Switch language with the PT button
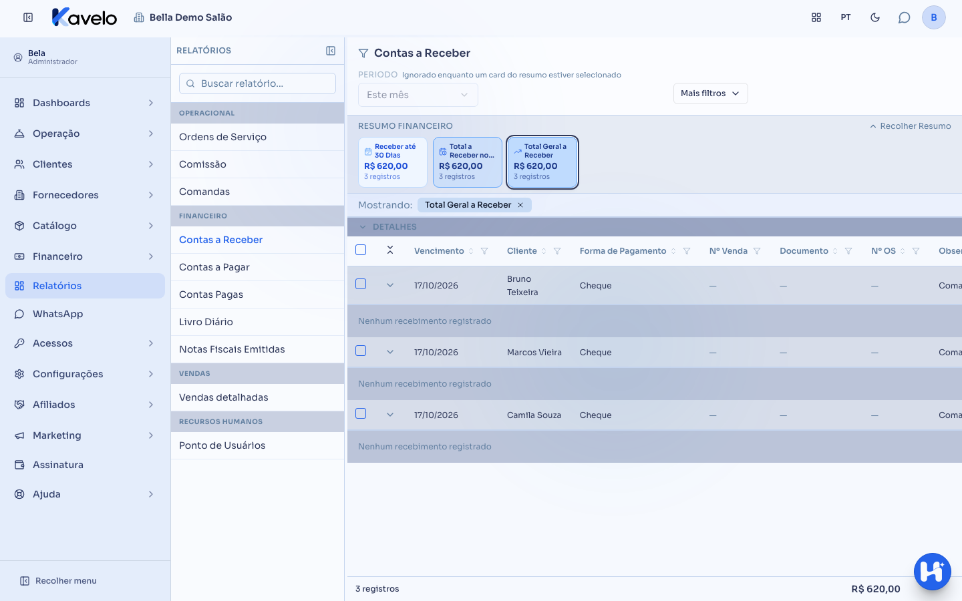962x601 pixels. point(846,17)
